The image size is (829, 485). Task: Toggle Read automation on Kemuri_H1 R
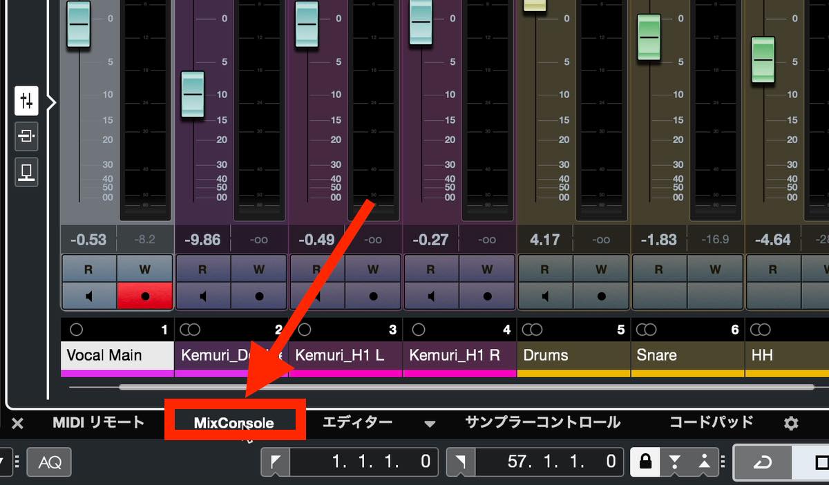pyautogui.click(x=431, y=269)
